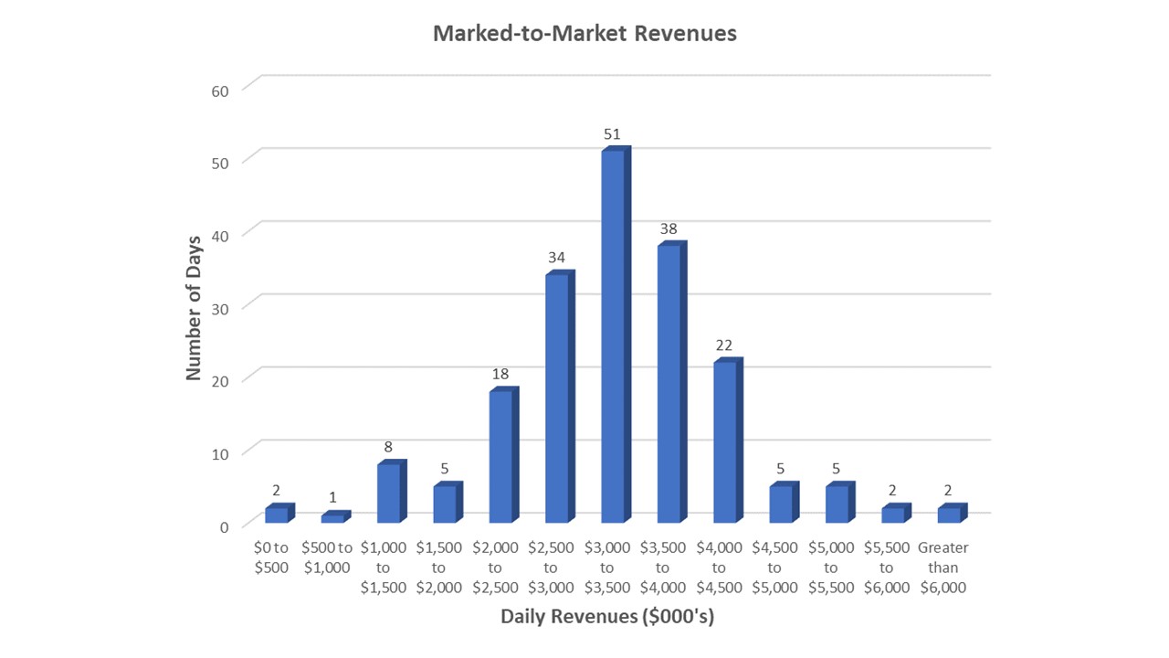
Task: Click the bar with value 34
Action: [556, 398]
